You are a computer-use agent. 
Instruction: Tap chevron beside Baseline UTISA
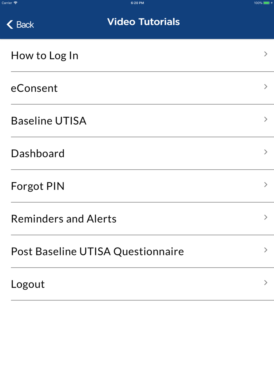(266, 119)
